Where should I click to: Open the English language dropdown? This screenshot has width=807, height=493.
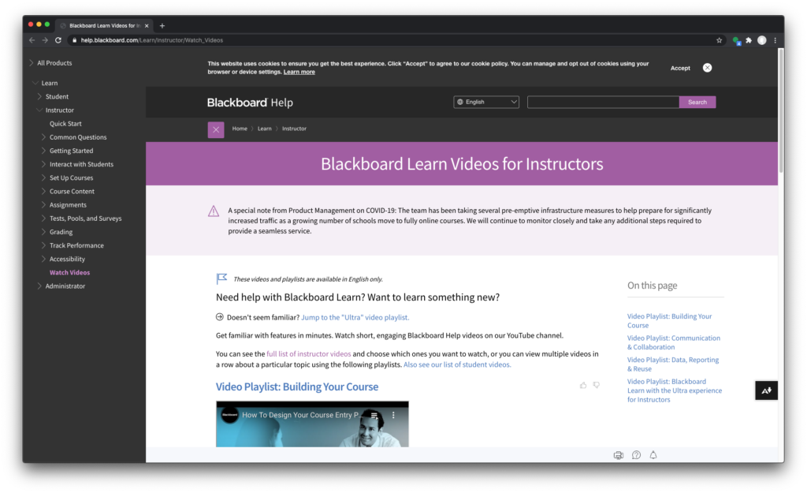(486, 102)
